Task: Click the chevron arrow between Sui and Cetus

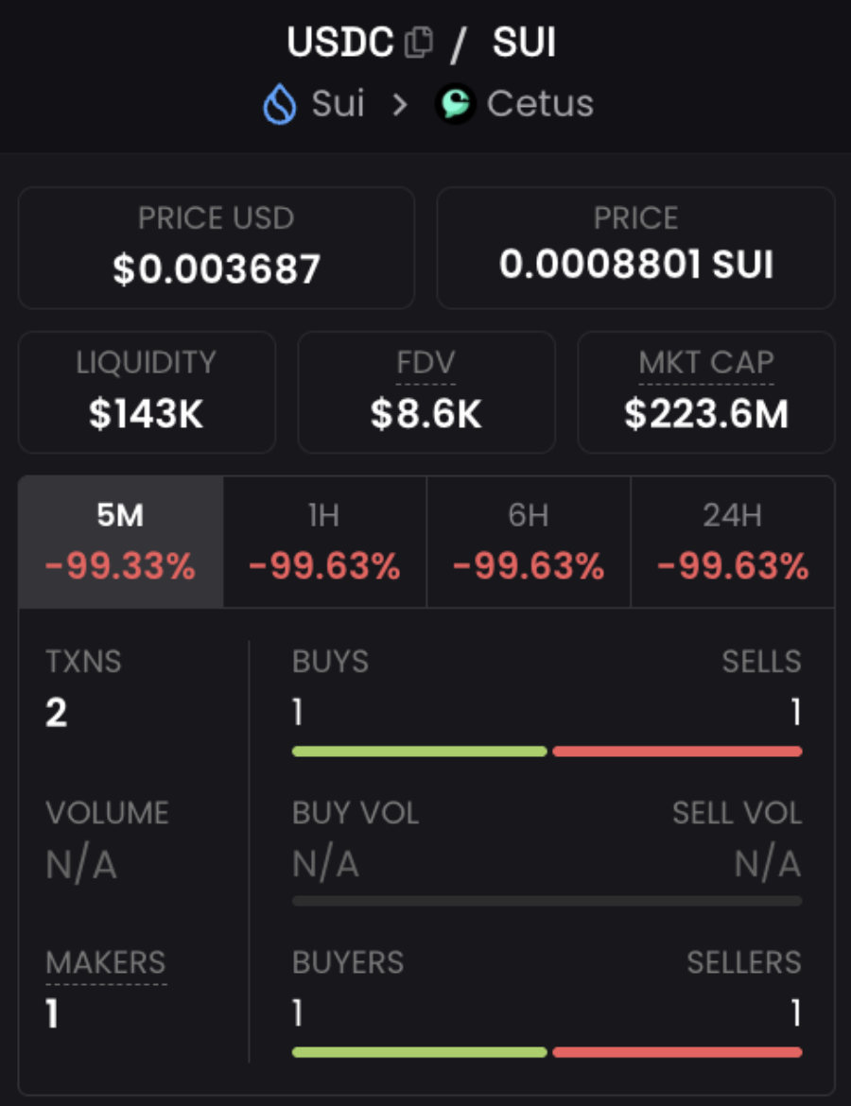Action: (x=400, y=105)
